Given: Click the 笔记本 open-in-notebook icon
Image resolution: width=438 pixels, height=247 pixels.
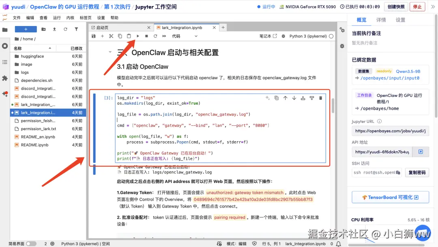Looking at the screenshot, I should (268, 36).
